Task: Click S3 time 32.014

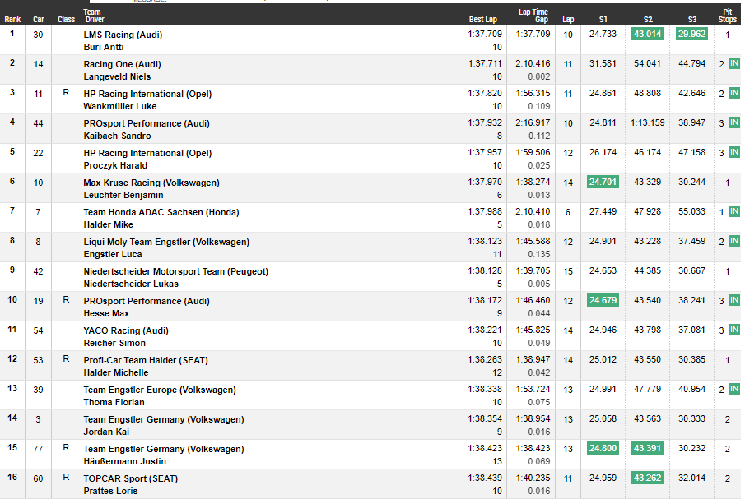Action: coord(691,478)
